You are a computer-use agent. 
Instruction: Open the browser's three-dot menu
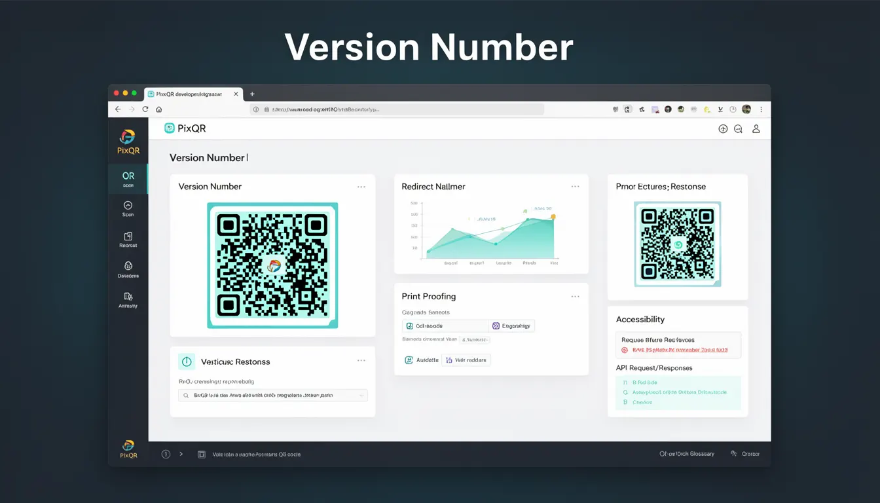point(761,109)
